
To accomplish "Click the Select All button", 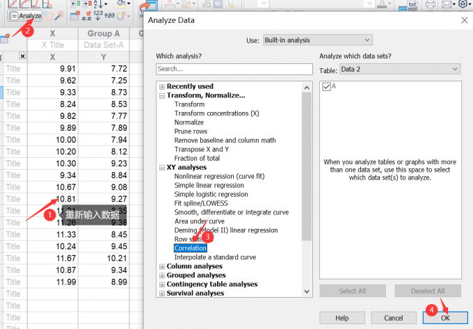I will click(353, 291).
